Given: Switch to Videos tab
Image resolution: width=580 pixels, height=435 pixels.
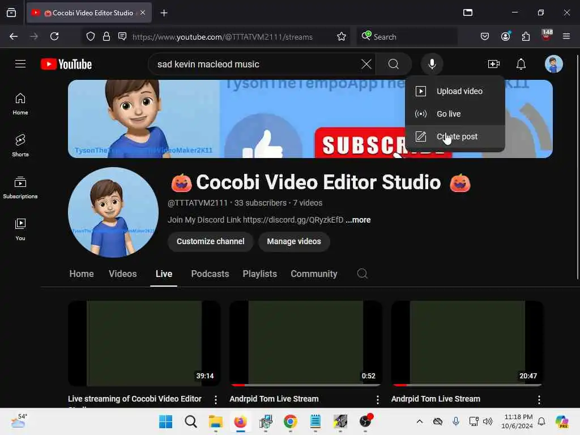Looking at the screenshot, I should click(122, 274).
